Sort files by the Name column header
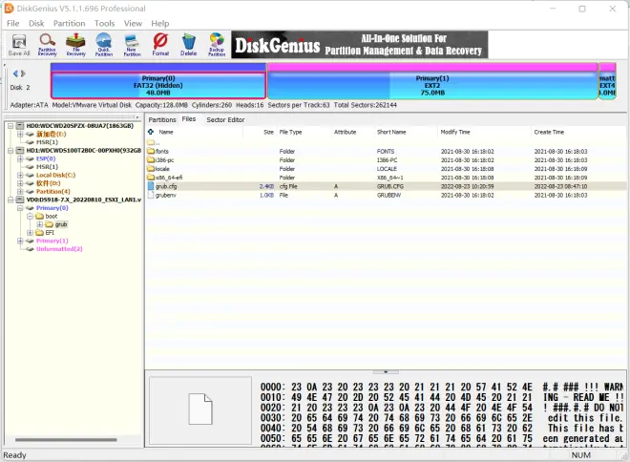 point(165,132)
